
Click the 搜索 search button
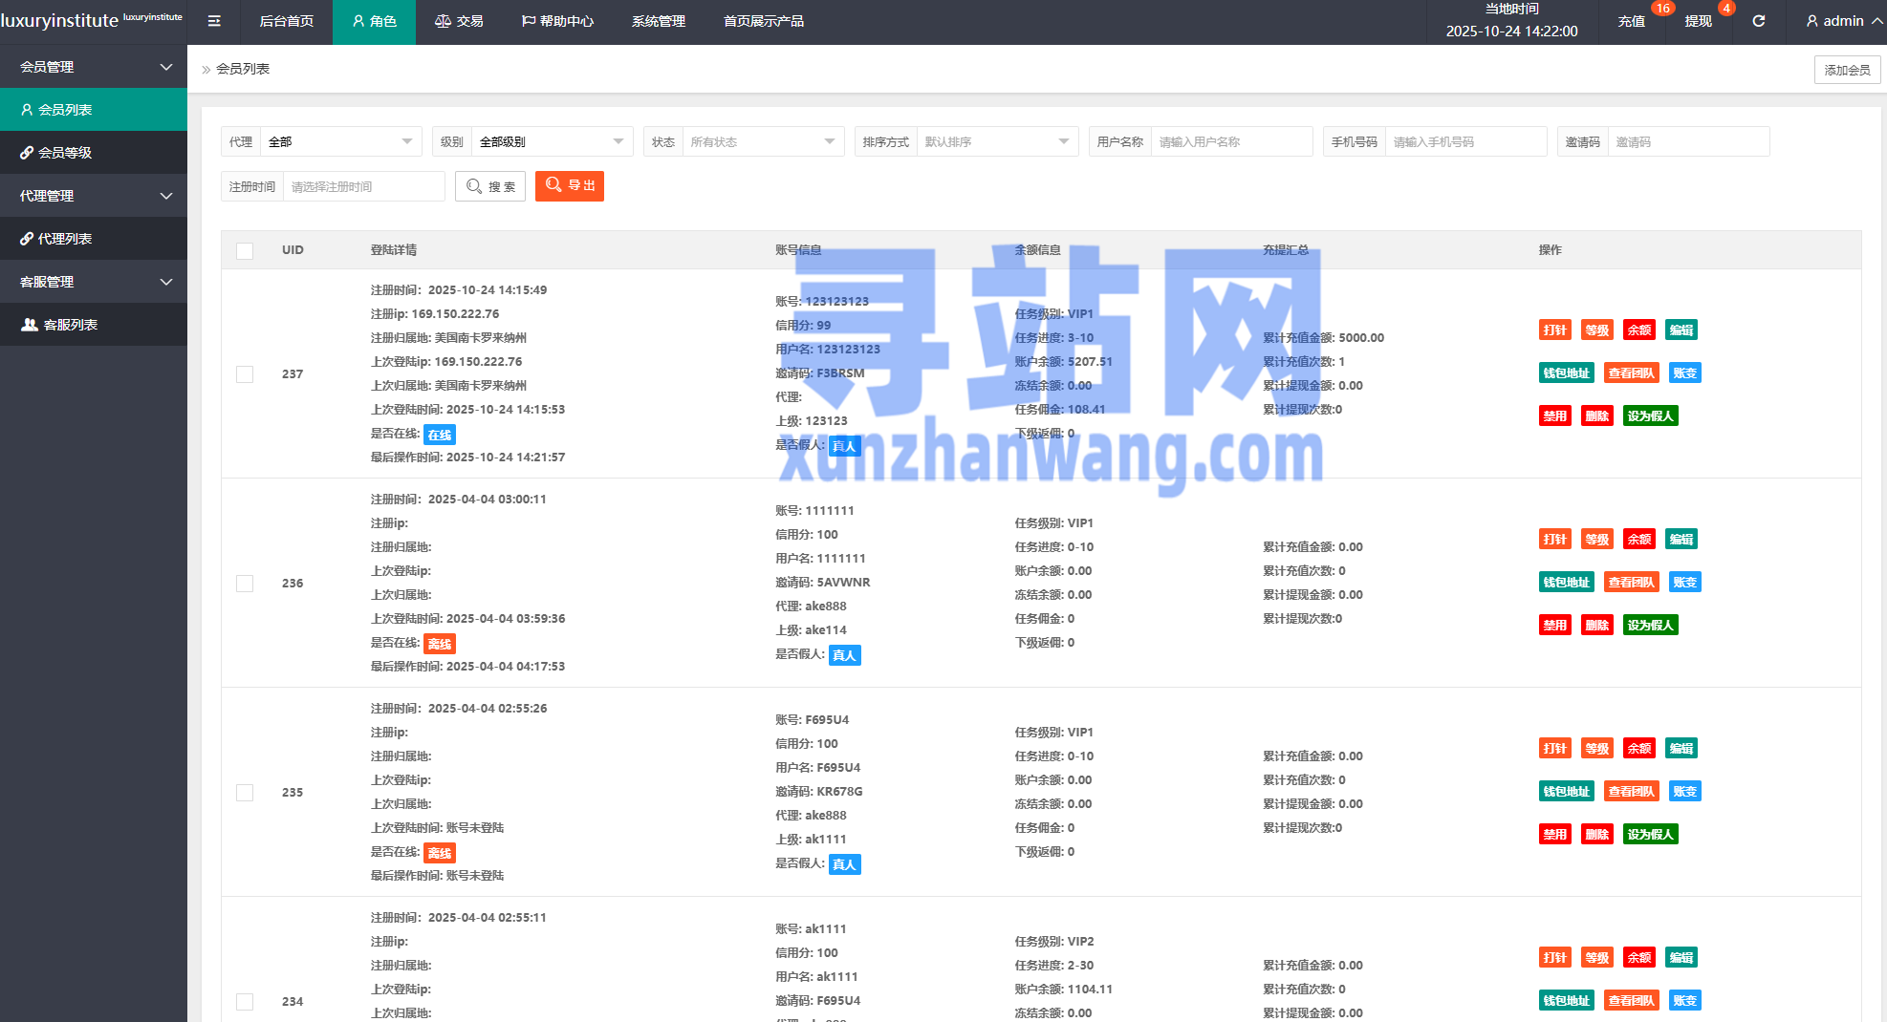coord(490,186)
